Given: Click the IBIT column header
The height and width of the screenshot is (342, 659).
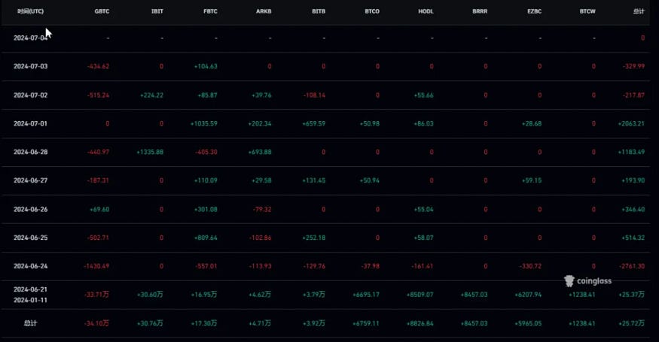Looking at the screenshot, I should 157,12.
